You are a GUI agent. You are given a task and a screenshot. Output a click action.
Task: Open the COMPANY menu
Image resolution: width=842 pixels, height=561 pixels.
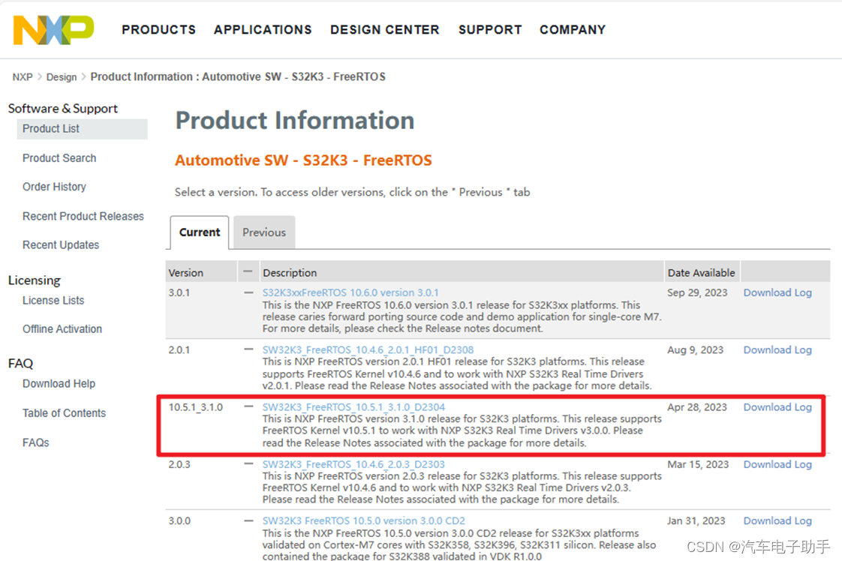pos(573,30)
